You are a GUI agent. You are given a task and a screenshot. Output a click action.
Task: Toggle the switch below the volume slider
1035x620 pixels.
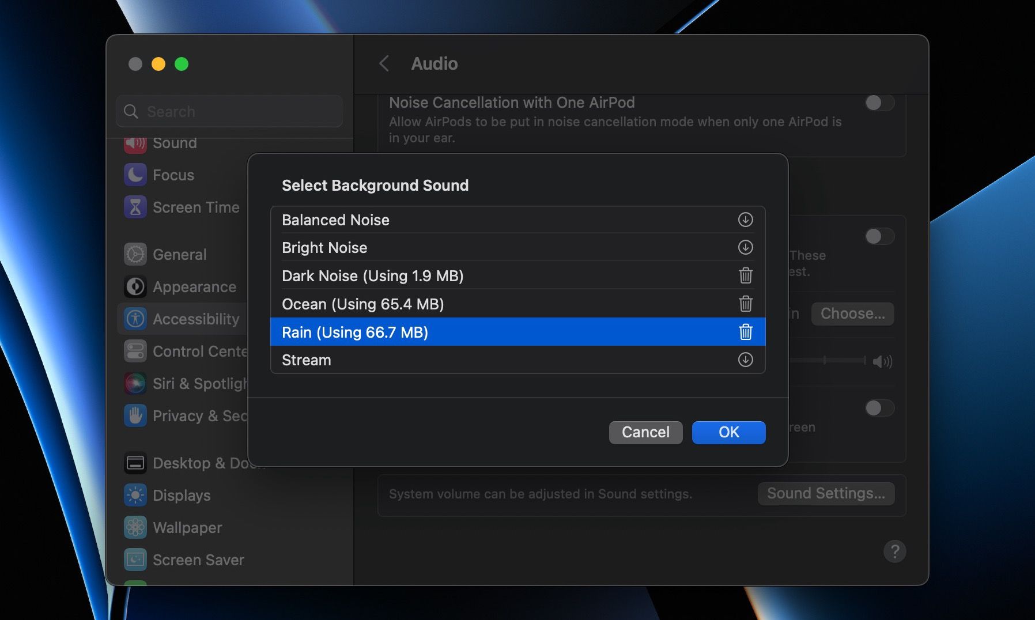tap(879, 408)
